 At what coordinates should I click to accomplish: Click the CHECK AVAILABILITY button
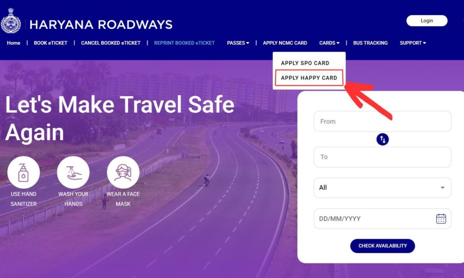(382, 246)
